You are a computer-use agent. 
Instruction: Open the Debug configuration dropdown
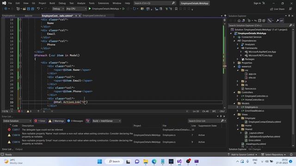point(58,9)
